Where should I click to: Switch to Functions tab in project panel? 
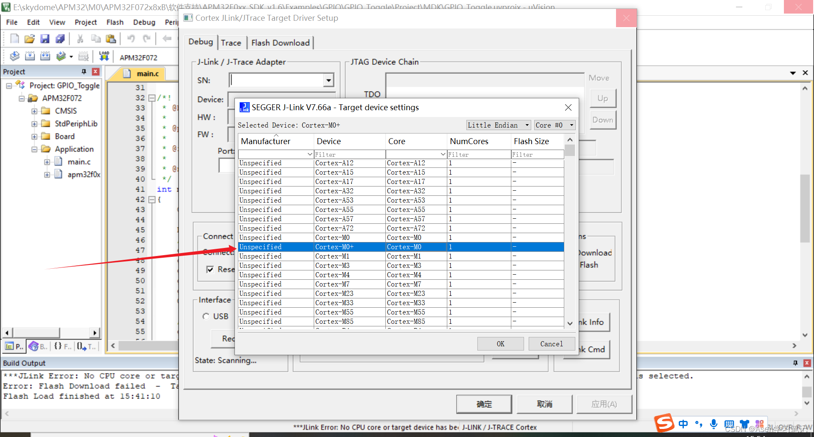pyautogui.click(x=62, y=346)
